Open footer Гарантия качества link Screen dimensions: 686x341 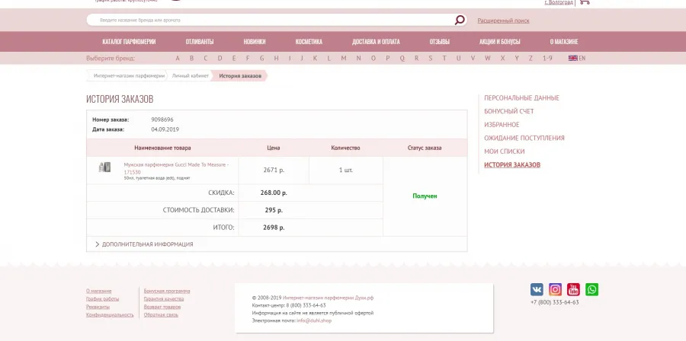(164, 298)
